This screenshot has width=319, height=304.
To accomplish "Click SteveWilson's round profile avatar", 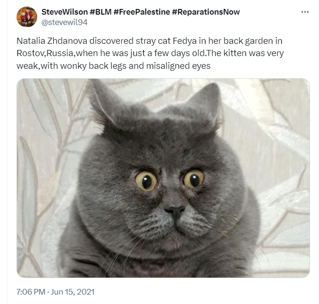I will coord(27,16).
